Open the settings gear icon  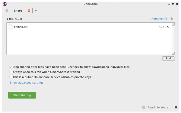pyautogui.click(x=176, y=107)
